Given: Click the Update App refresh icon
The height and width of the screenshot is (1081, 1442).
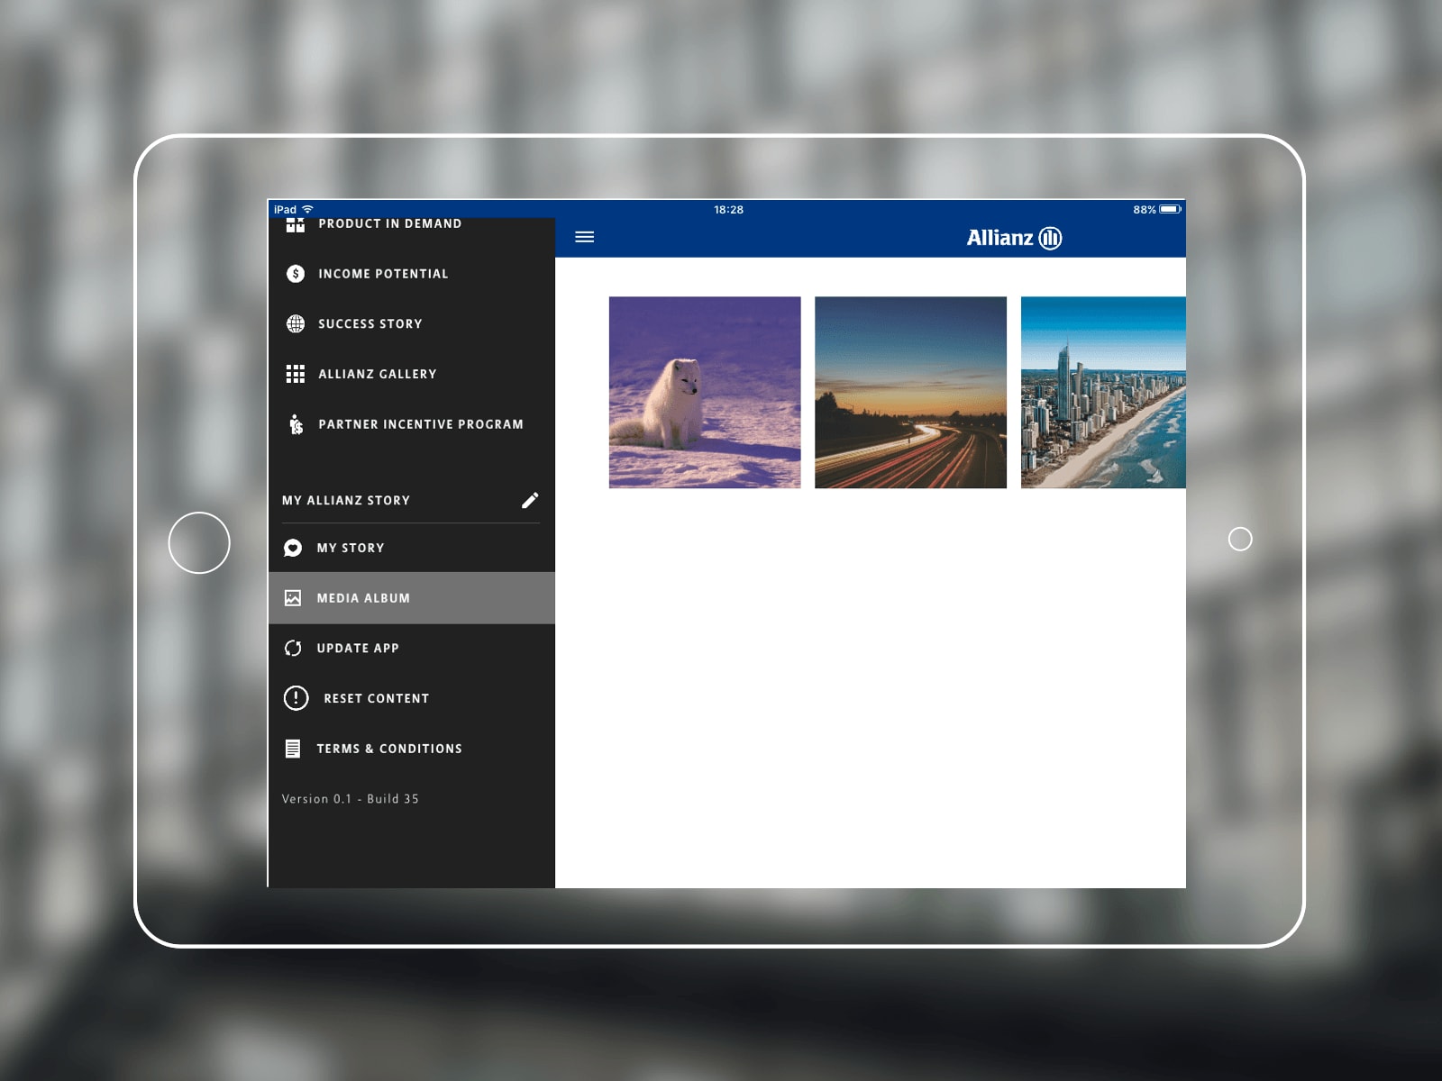Looking at the screenshot, I should click(x=293, y=648).
